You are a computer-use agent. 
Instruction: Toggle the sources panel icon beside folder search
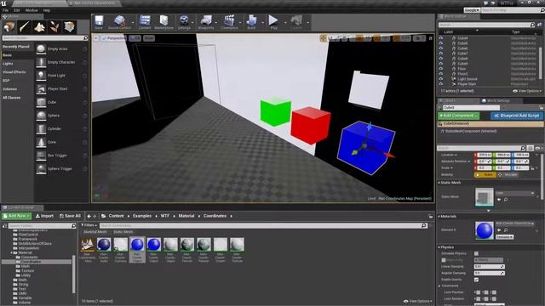point(4,226)
